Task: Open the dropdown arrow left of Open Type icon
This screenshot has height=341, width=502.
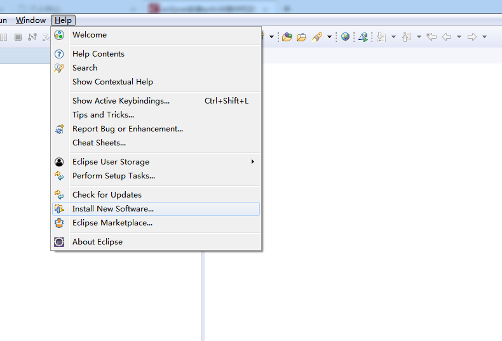Action: click(x=271, y=37)
